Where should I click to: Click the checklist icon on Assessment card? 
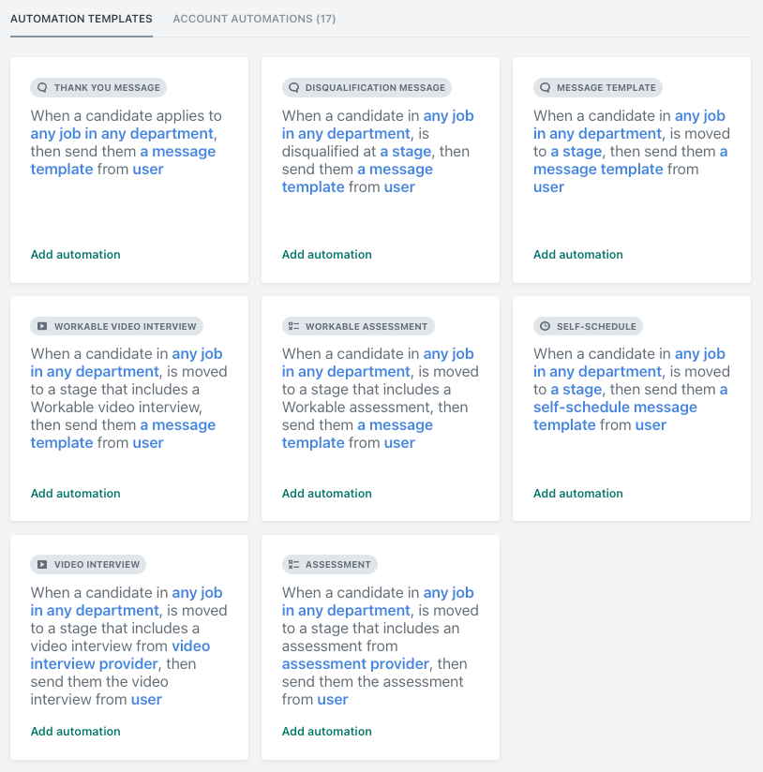point(293,564)
